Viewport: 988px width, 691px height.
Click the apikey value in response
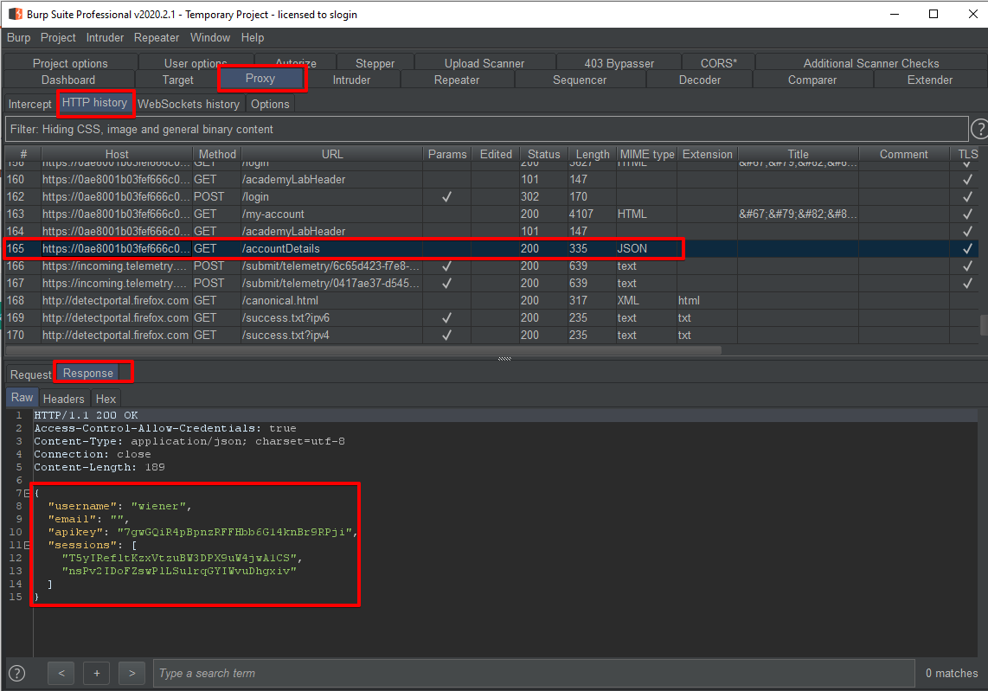234,532
